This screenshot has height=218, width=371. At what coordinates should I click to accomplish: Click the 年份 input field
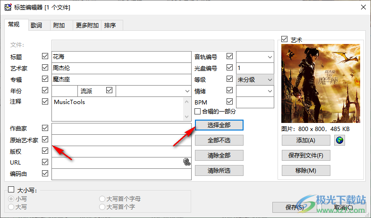click(65, 91)
